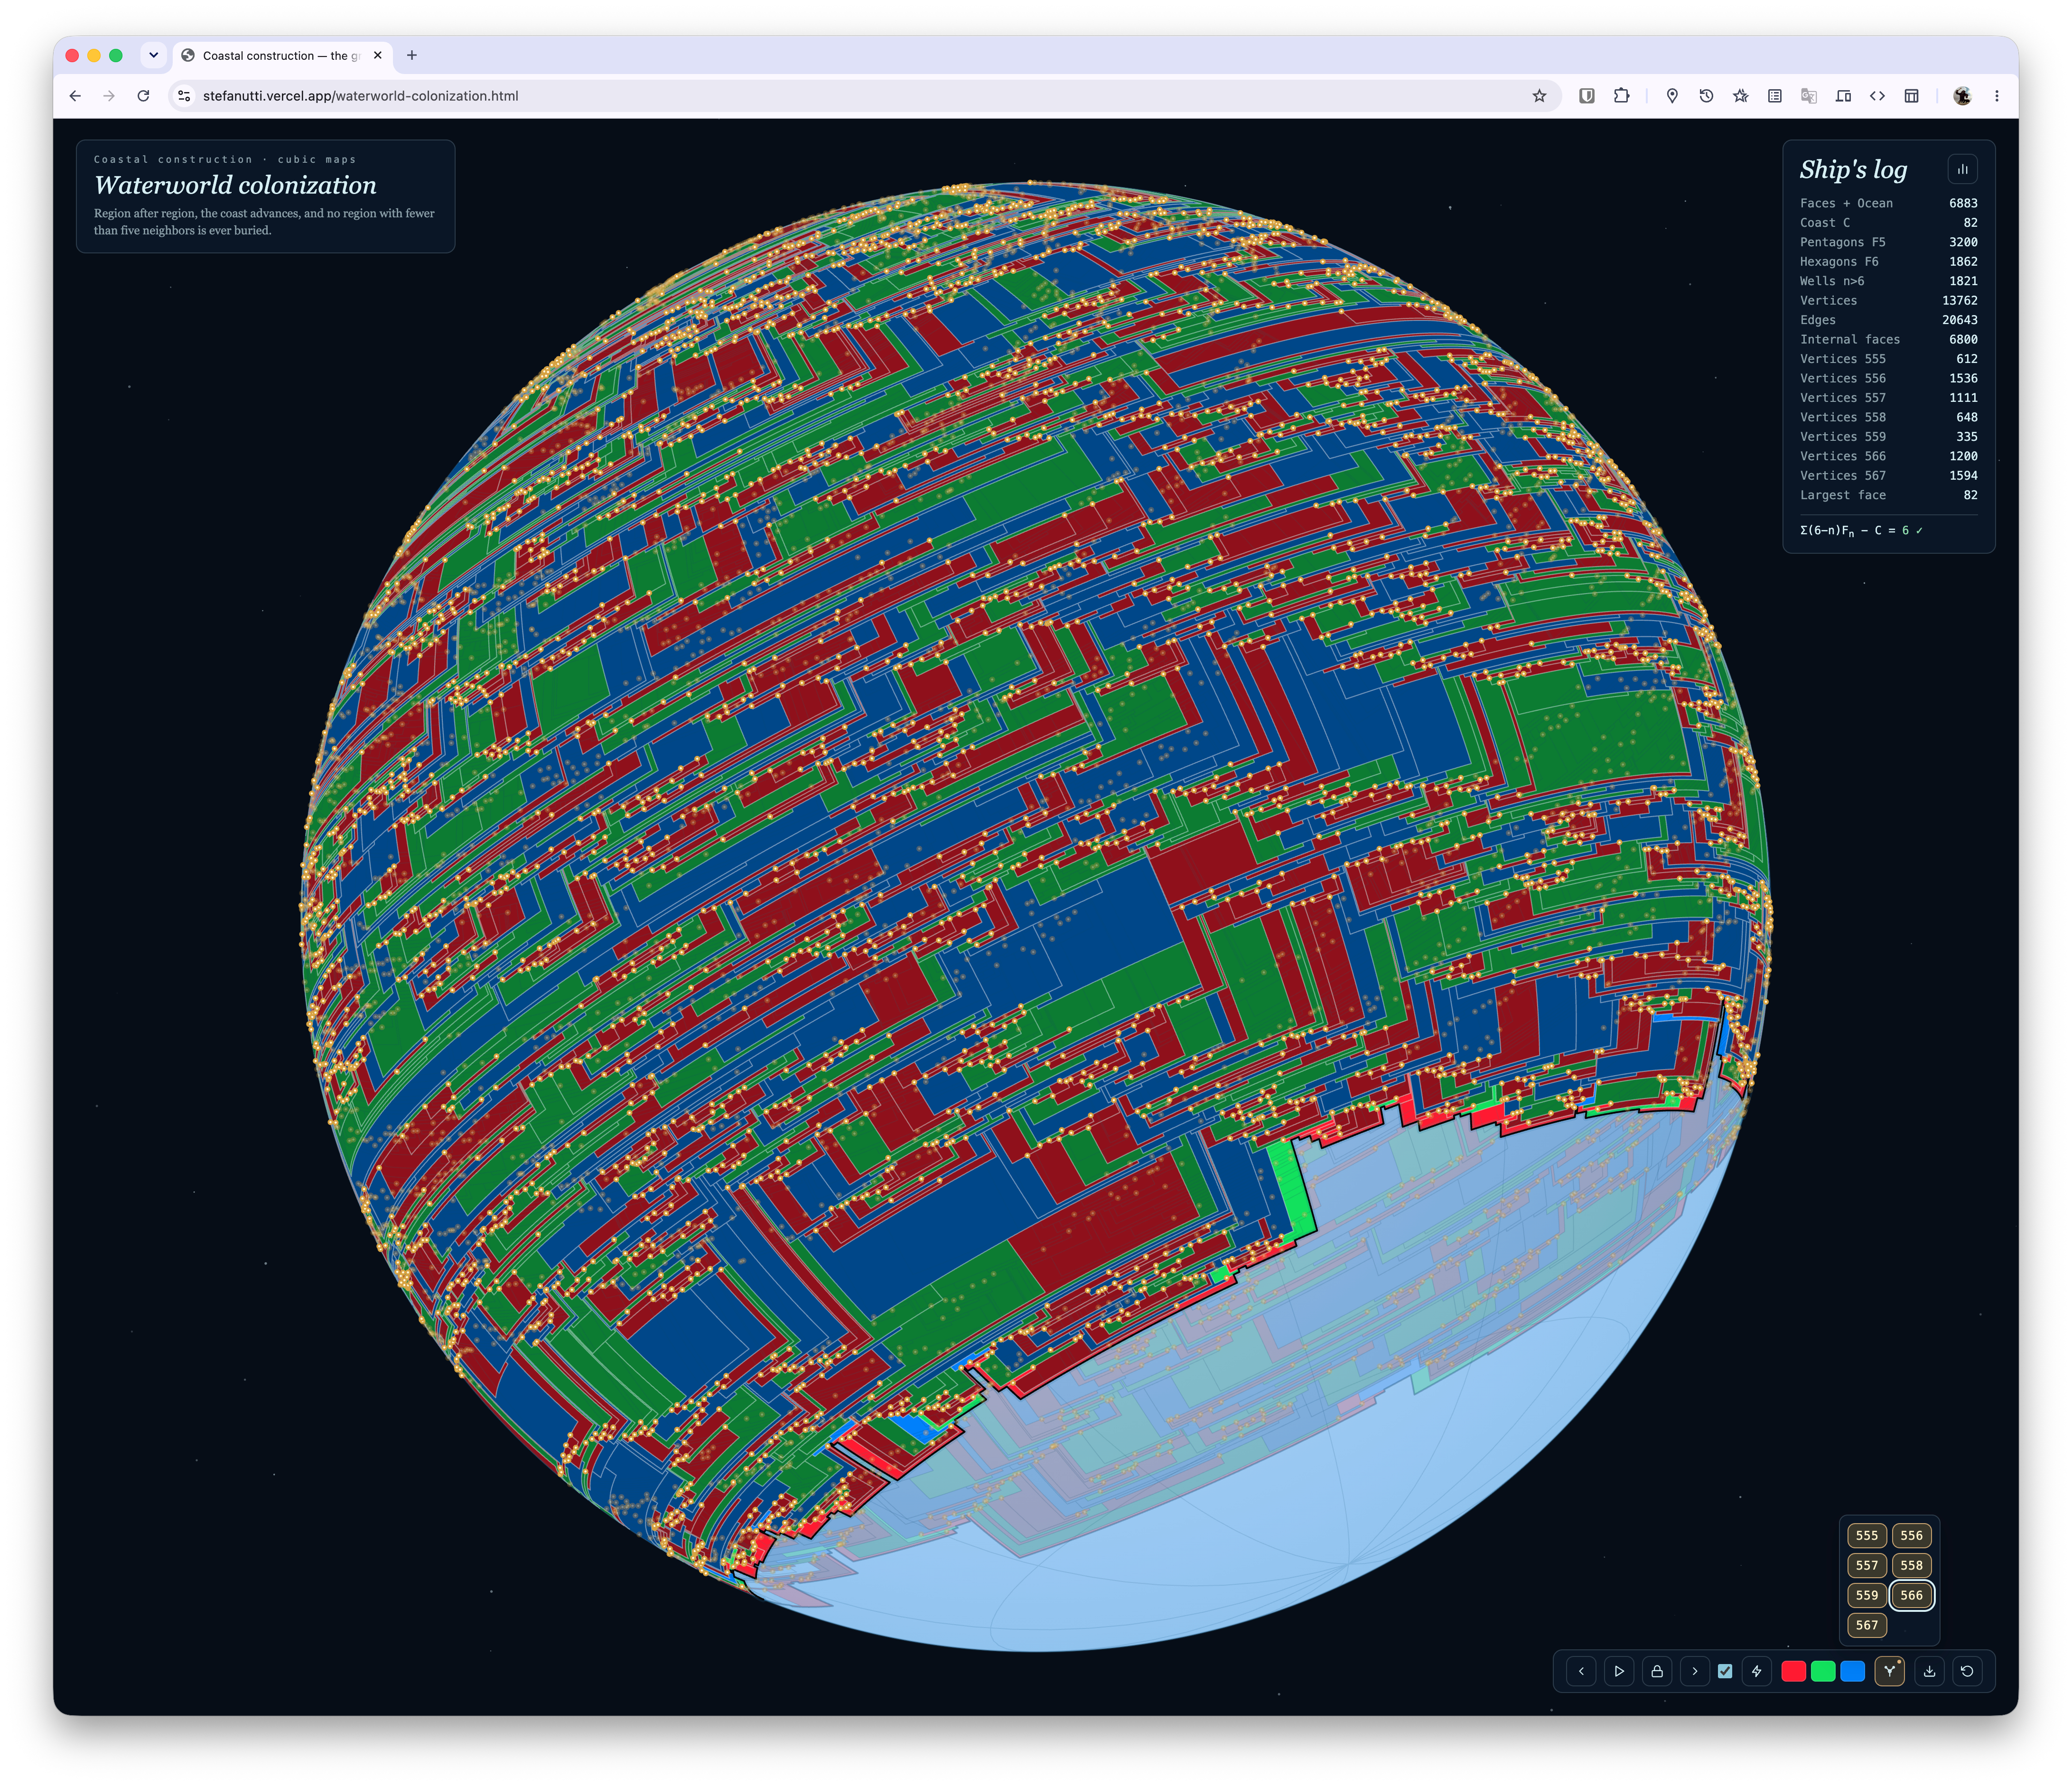
Task: Open the browser profile avatar
Action: pyautogui.click(x=1962, y=96)
